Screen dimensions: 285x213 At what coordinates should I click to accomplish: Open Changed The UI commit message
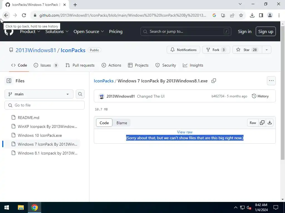click(151, 96)
